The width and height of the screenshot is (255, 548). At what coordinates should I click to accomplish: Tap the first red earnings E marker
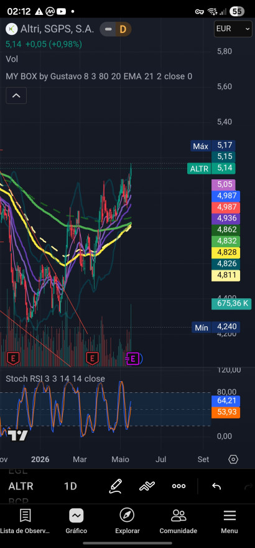click(x=13, y=359)
